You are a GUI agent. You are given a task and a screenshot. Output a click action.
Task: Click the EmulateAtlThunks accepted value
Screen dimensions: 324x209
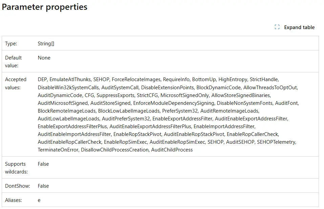coord(70,79)
